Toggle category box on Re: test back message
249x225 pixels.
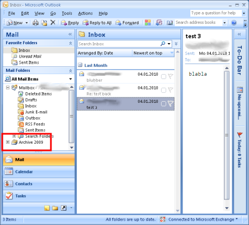163,90
